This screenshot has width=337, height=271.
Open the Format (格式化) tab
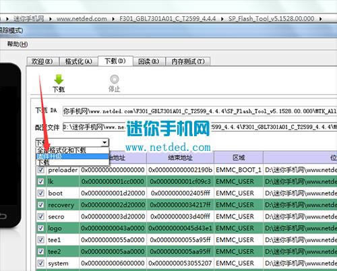tap(78, 61)
